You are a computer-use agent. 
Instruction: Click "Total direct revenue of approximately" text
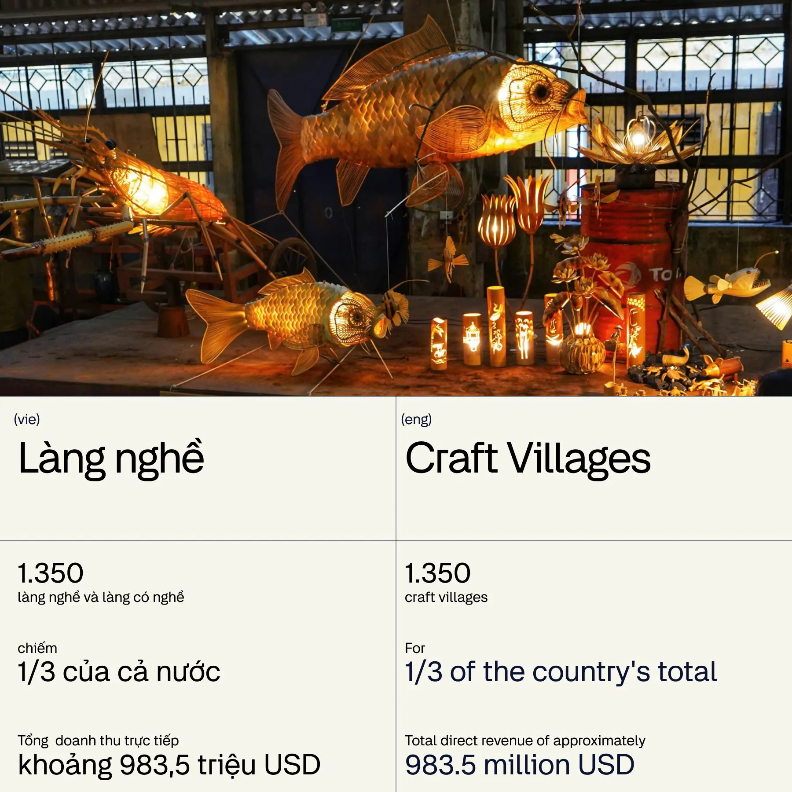click(x=525, y=741)
